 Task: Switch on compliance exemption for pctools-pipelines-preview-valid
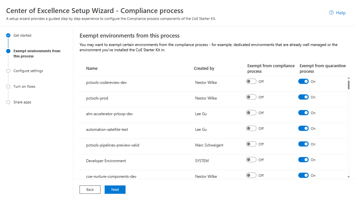pyautogui.click(x=251, y=144)
